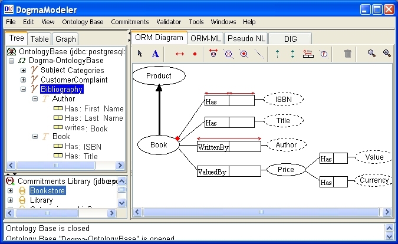Select the Book object type ellipse
Screen dimensions: 398x244
[159, 145]
